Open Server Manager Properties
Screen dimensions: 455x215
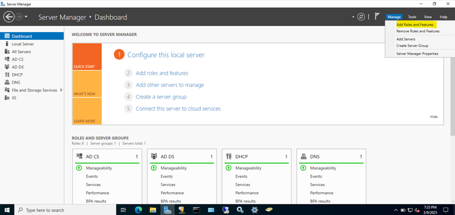[417, 54]
